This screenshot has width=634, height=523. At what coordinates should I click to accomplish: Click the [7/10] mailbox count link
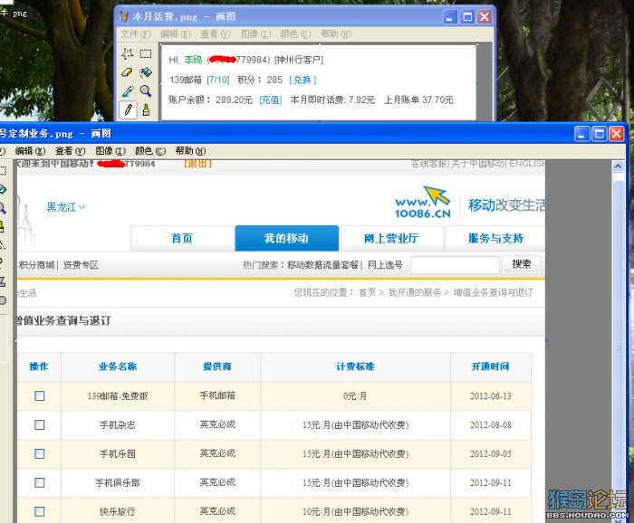[218, 80]
